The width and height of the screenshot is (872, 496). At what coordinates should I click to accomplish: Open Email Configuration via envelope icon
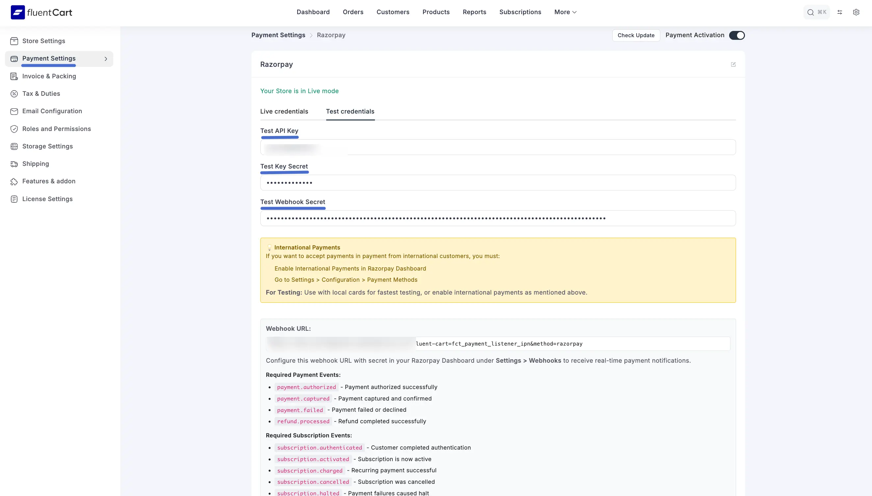pos(14,111)
